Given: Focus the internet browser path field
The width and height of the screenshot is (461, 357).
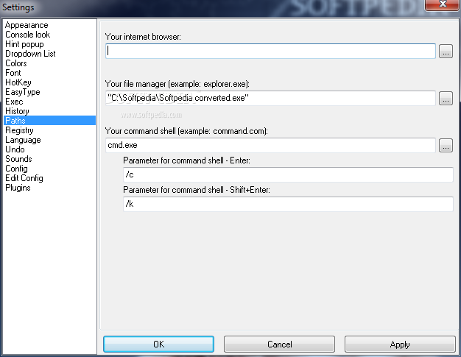Looking at the screenshot, I should [270, 51].
